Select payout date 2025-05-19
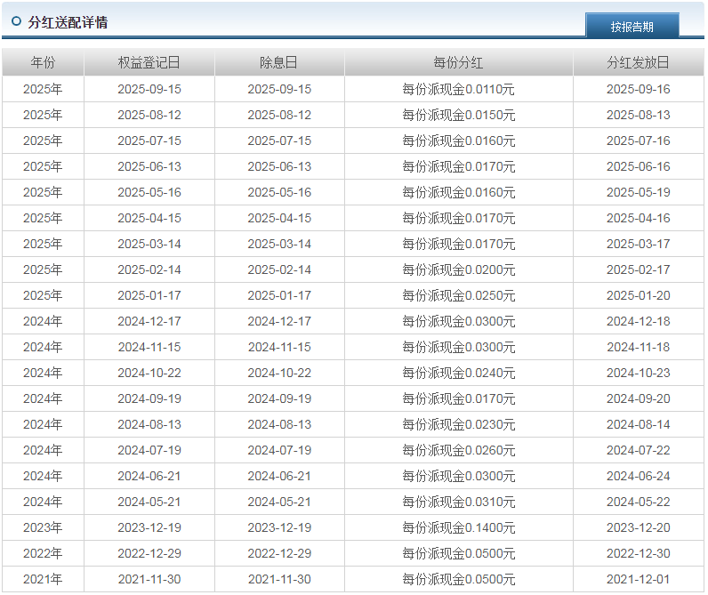Viewport: 708px width, 595px height. point(638,192)
